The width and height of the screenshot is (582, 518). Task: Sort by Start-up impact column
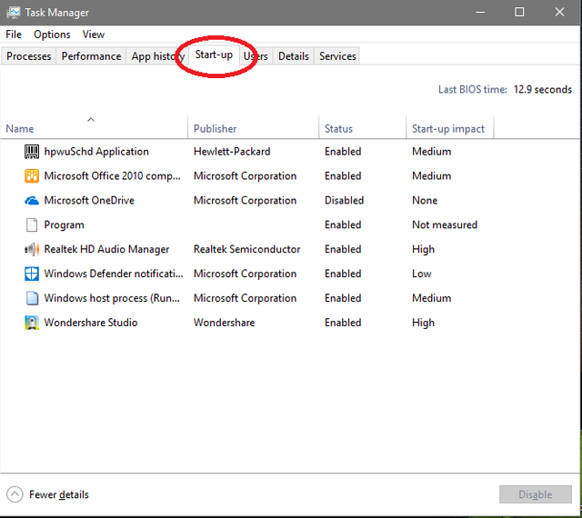448,129
